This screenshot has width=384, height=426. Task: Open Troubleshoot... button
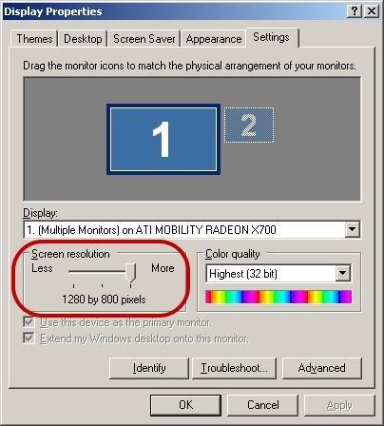pos(235,368)
